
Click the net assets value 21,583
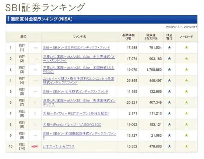pyautogui.click(x=156, y=136)
